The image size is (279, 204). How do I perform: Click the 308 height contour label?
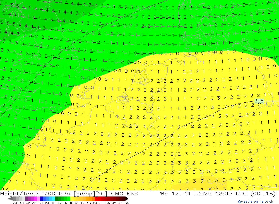pos(259,101)
